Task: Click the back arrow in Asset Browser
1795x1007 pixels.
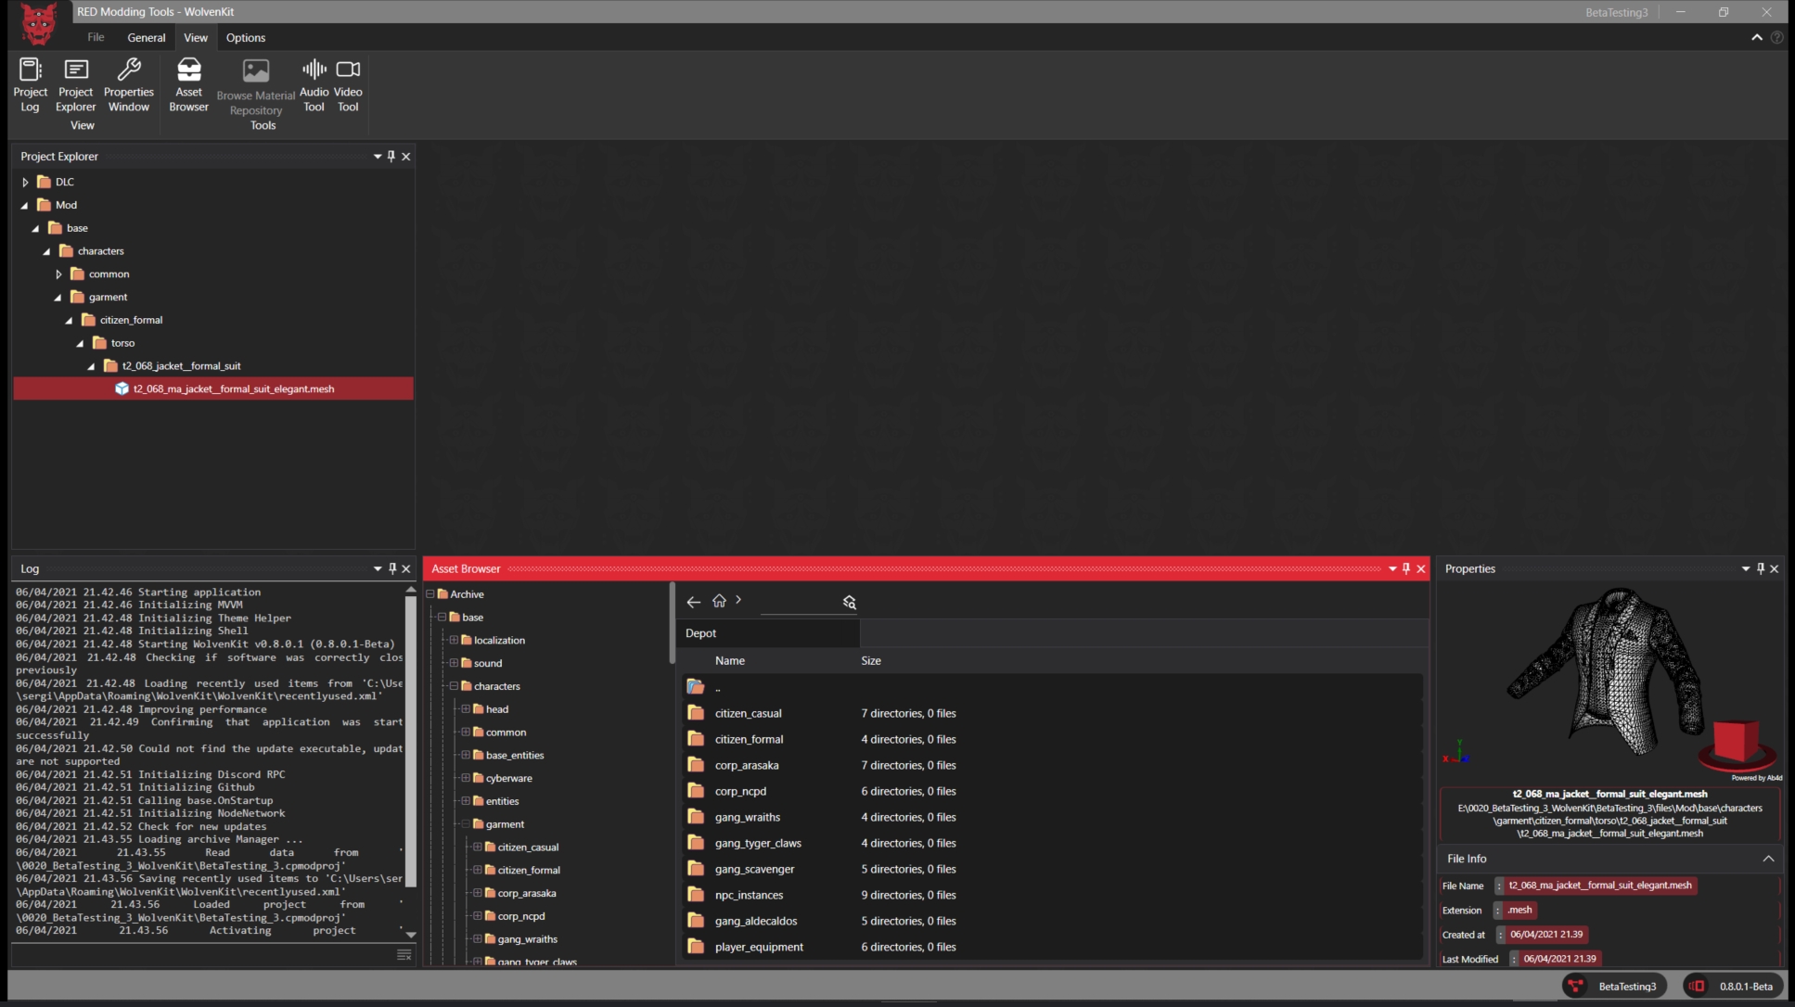Action: click(693, 602)
